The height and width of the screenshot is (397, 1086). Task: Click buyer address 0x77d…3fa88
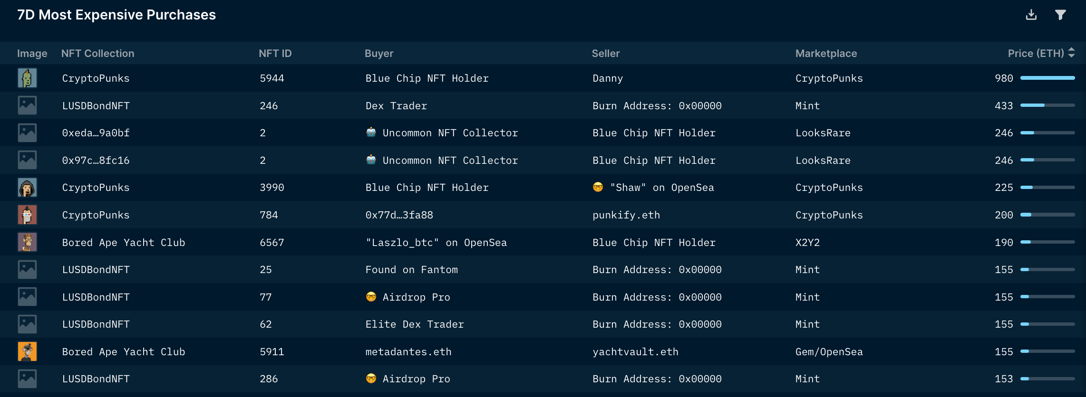click(x=399, y=215)
